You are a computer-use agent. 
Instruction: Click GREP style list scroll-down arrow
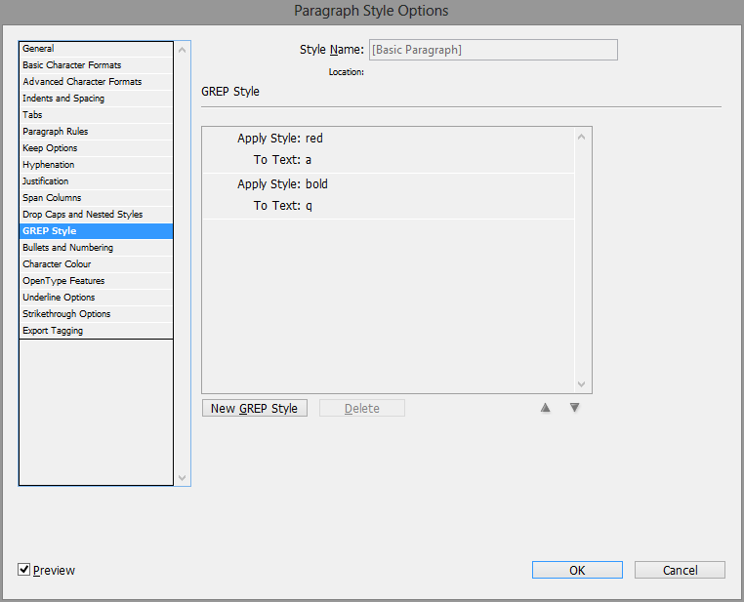click(582, 384)
